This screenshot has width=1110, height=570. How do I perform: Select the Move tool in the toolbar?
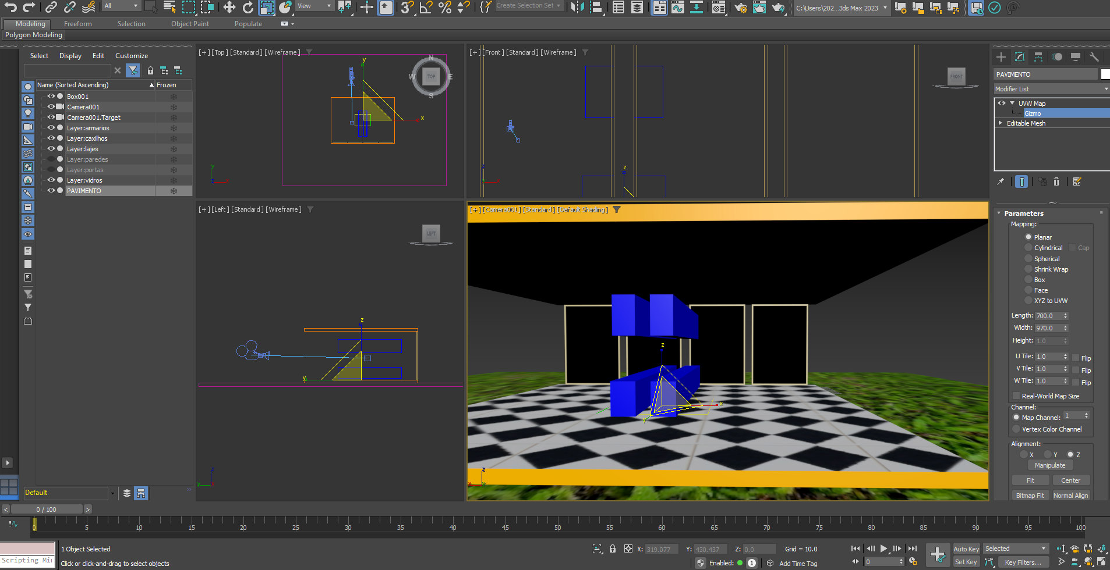pyautogui.click(x=229, y=7)
